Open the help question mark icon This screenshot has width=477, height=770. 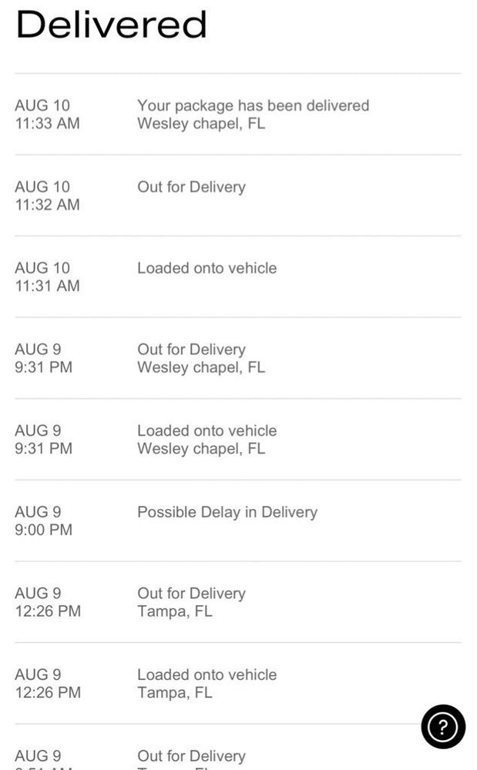(x=443, y=727)
